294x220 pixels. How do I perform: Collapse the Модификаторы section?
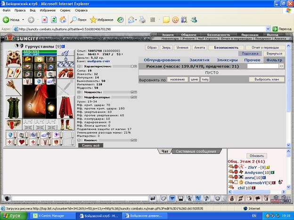pos(79,97)
